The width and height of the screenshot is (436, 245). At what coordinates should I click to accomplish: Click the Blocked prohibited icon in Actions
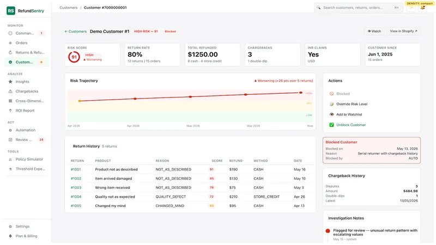331,94
